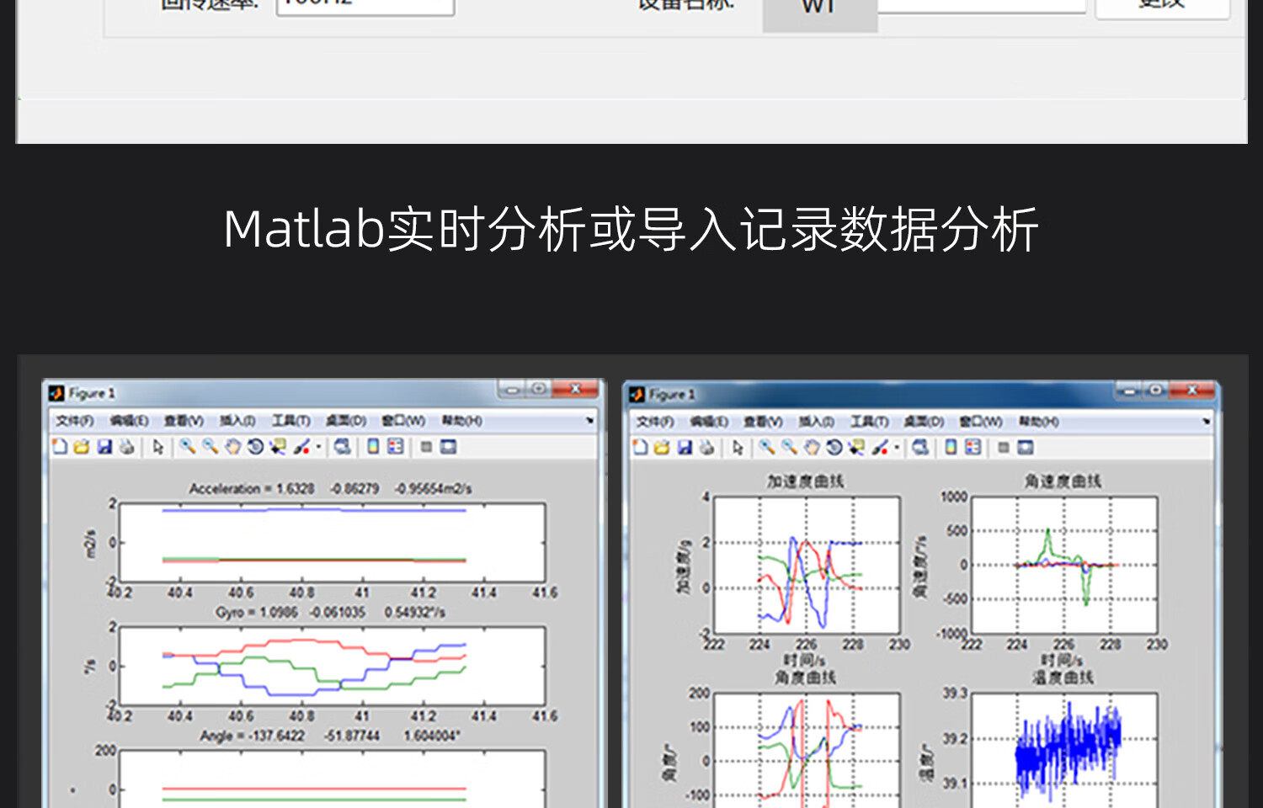The width and height of the screenshot is (1263, 808).
Task: Expand brush color dropdown arrow in right window
Action: tap(898, 449)
